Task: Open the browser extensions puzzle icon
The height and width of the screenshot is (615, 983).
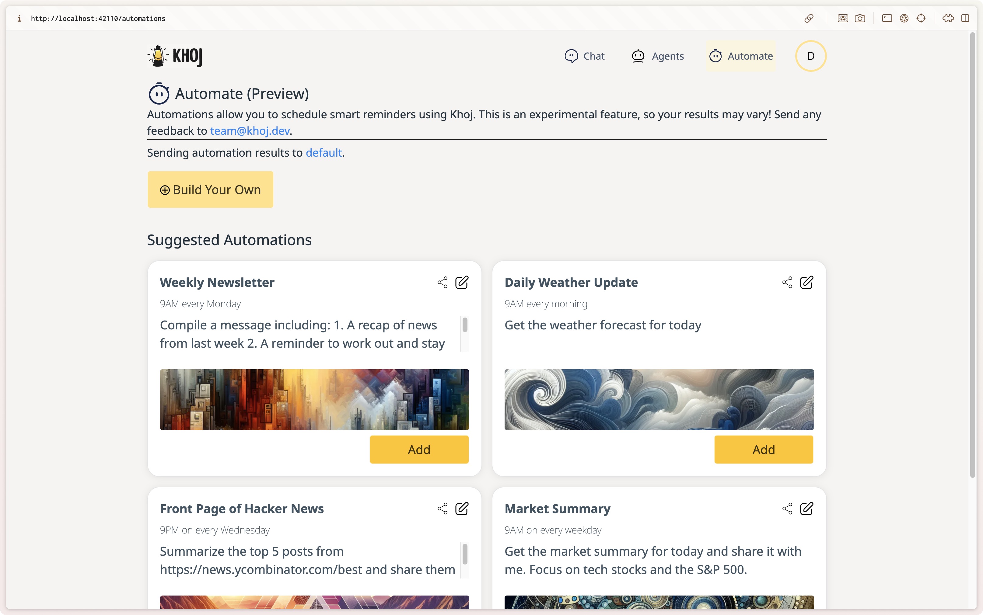Action: pos(948,18)
